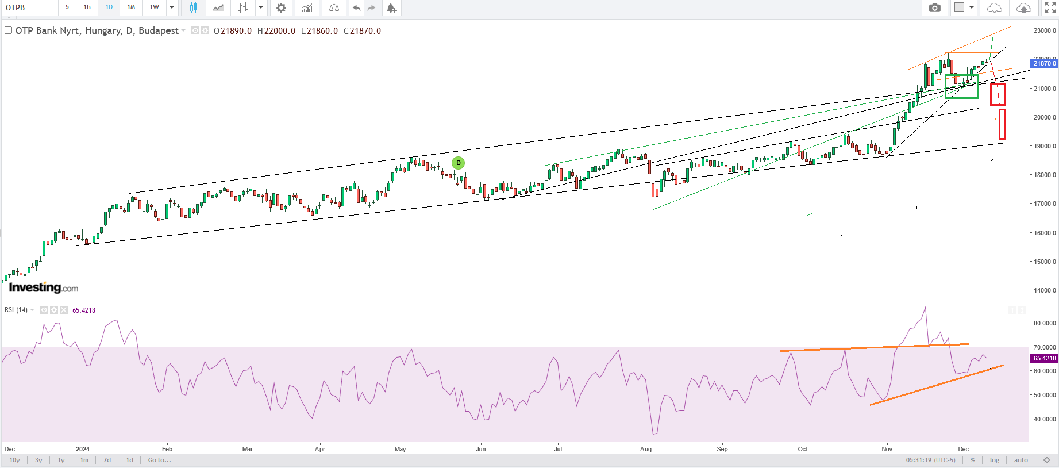The width and height of the screenshot is (1059, 468).
Task: Toggle auto scale for the chart
Action: point(1021,460)
